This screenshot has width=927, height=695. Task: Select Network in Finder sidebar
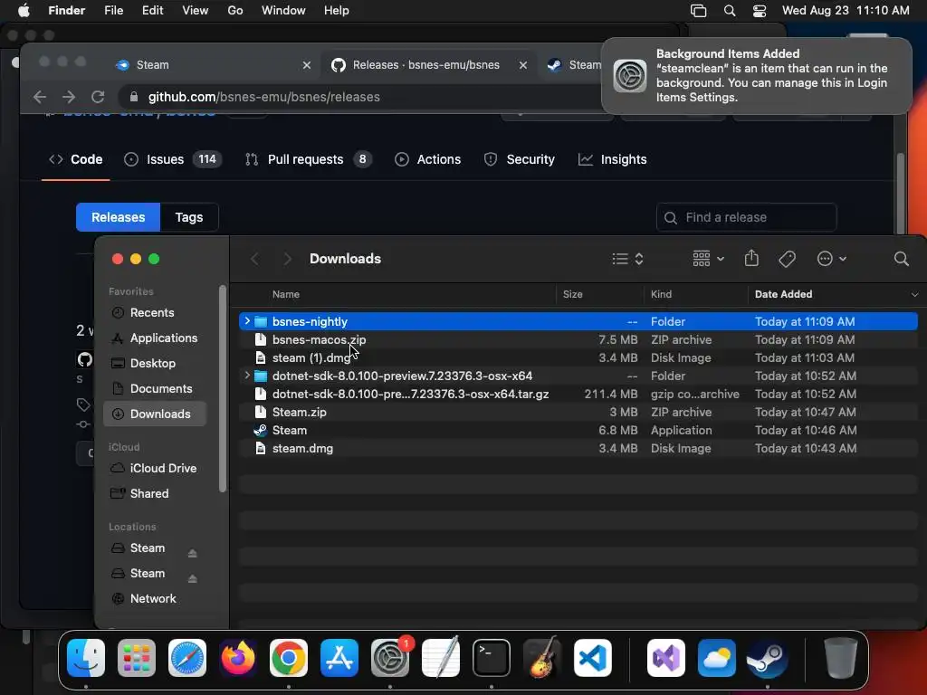(x=155, y=599)
